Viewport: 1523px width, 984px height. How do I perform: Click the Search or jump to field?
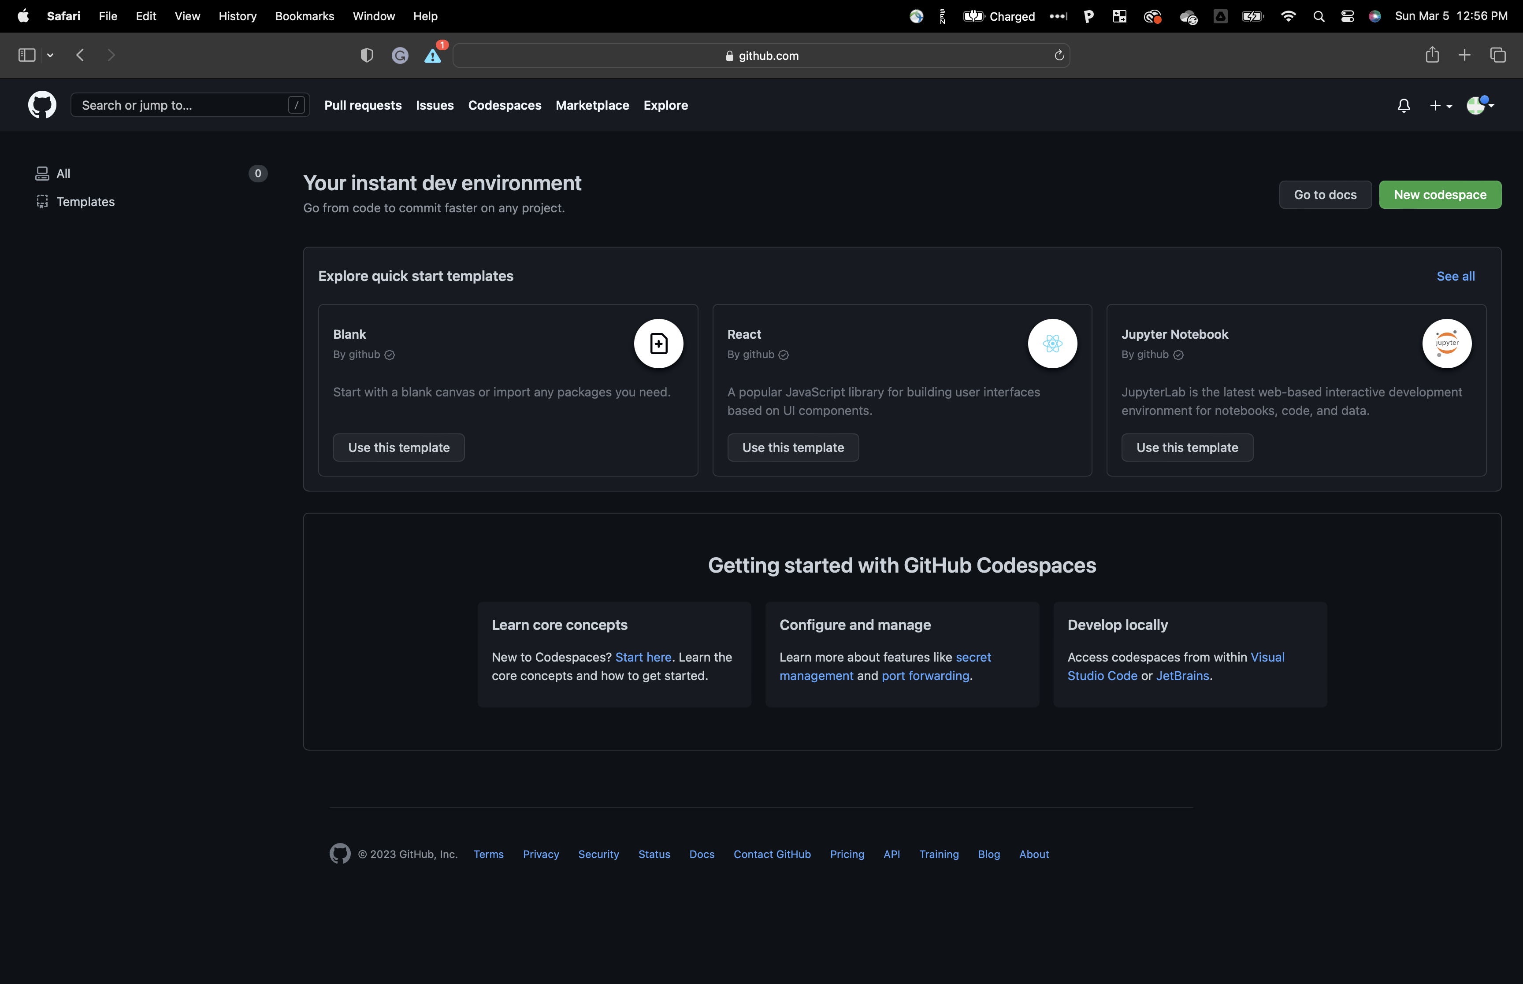click(x=190, y=105)
